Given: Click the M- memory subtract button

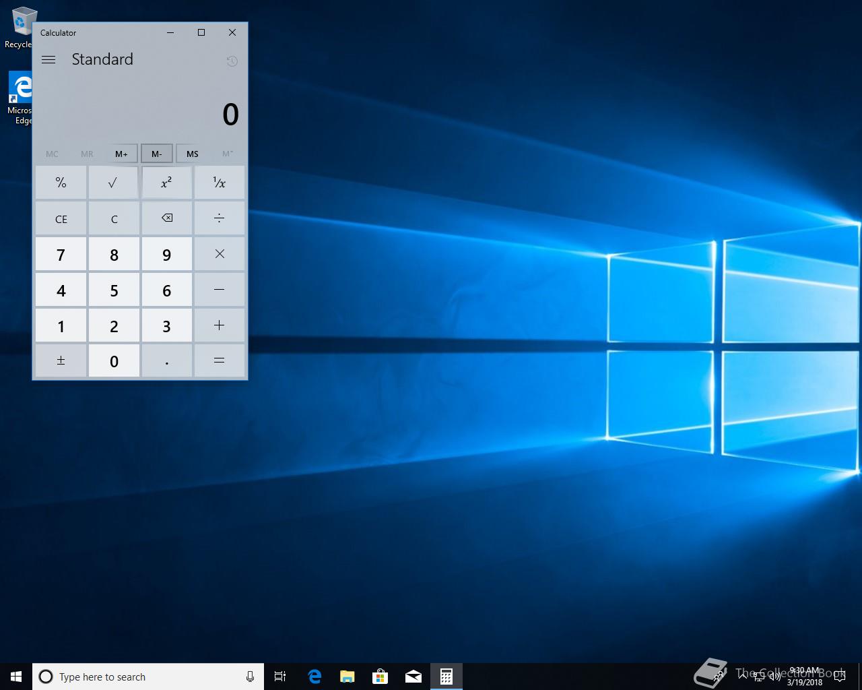Looking at the screenshot, I should click(156, 154).
